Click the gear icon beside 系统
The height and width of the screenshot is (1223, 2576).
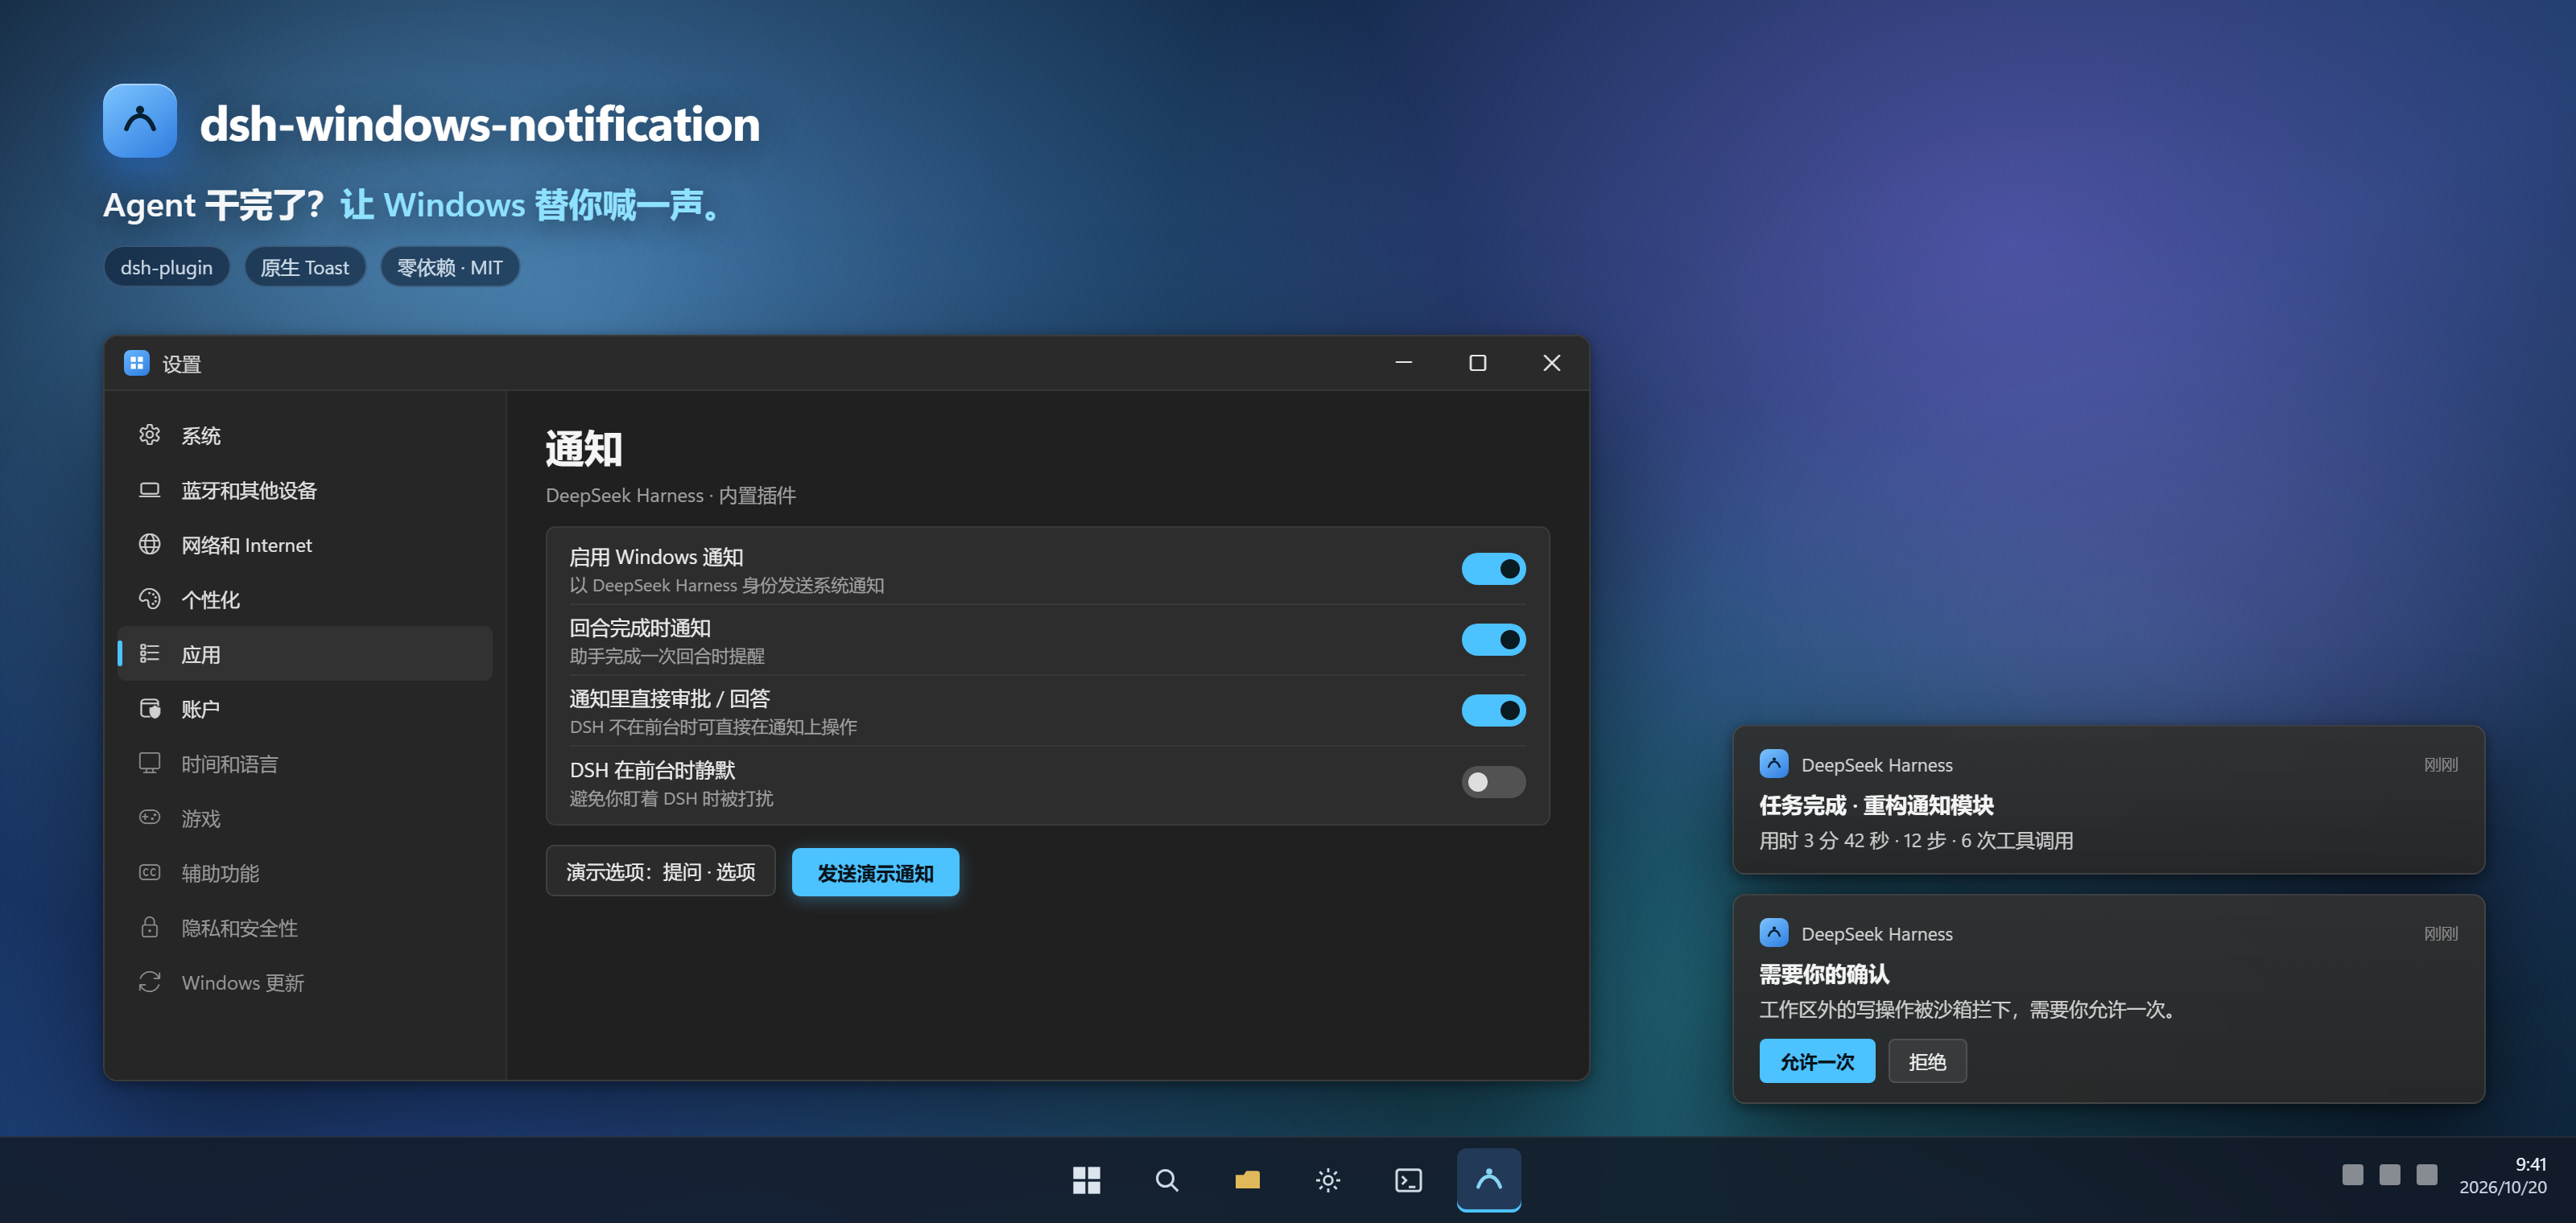tap(149, 434)
